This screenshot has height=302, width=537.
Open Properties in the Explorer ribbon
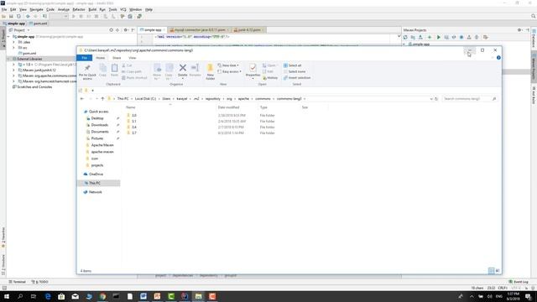[253, 70]
